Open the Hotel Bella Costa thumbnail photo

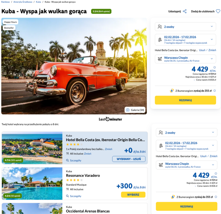coord(32,148)
